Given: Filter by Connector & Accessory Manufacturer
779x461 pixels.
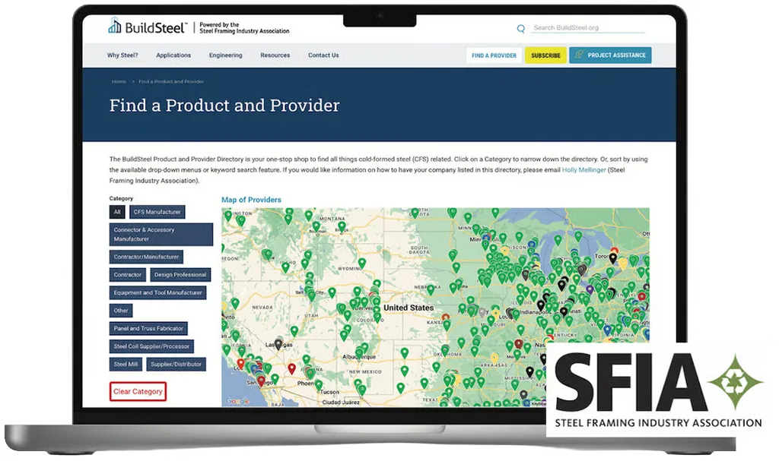Looking at the screenshot, I should [161, 234].
